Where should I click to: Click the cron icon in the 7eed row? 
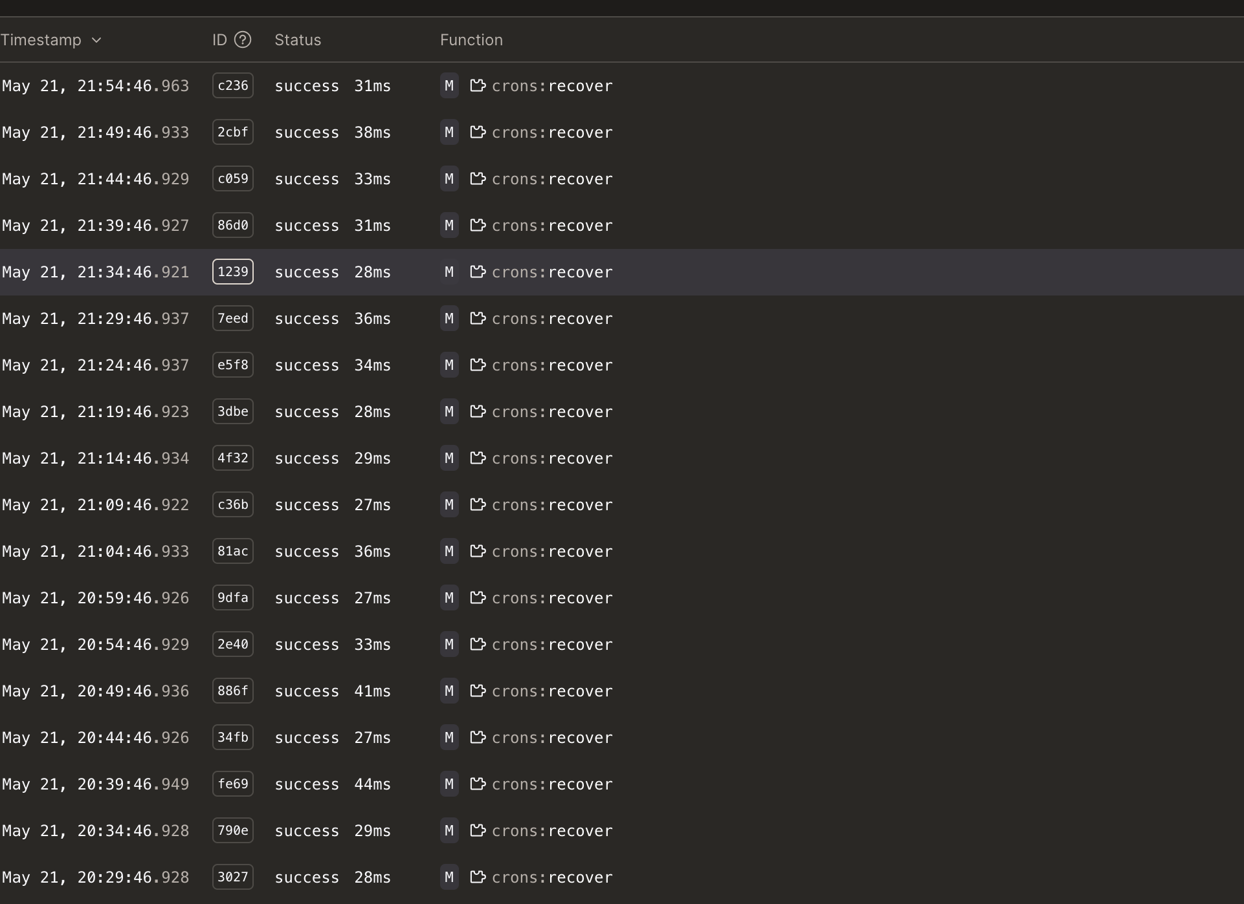tap(478, 319)
